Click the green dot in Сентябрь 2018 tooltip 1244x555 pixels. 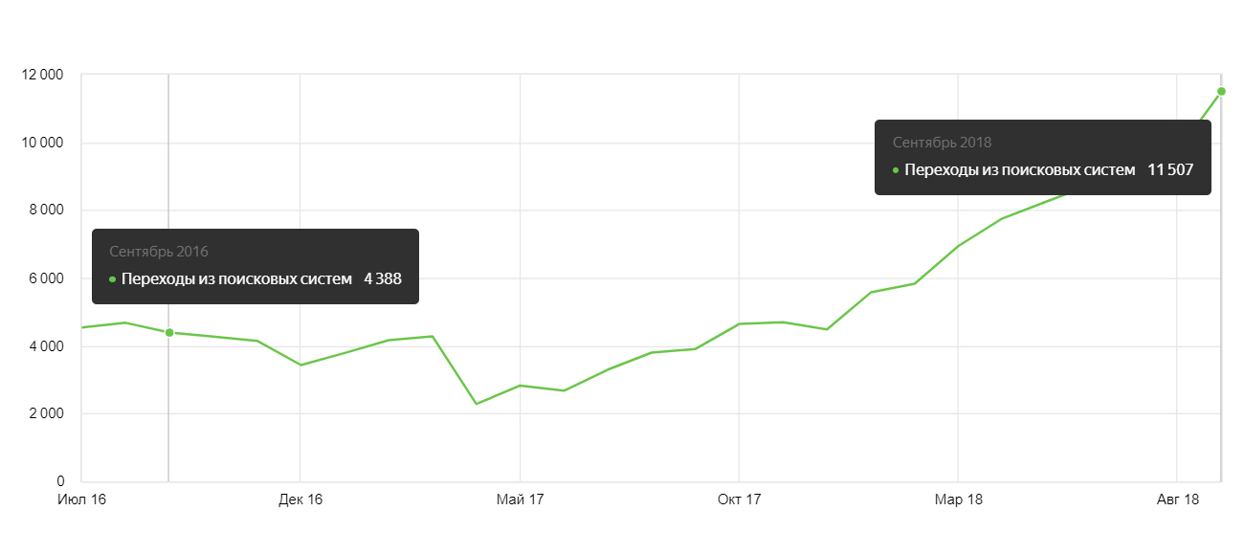[x=896, y=170]
